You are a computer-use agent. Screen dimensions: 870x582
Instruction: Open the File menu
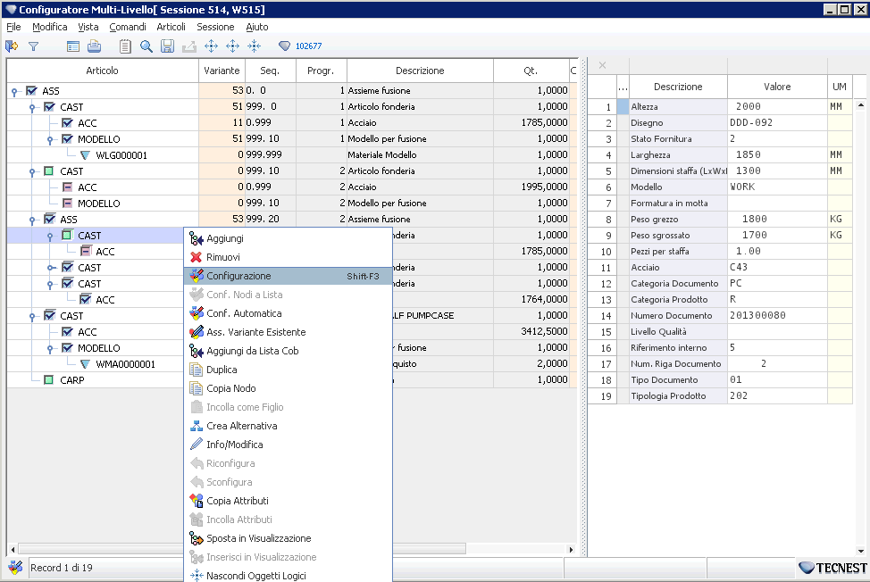tap(13, 27)
